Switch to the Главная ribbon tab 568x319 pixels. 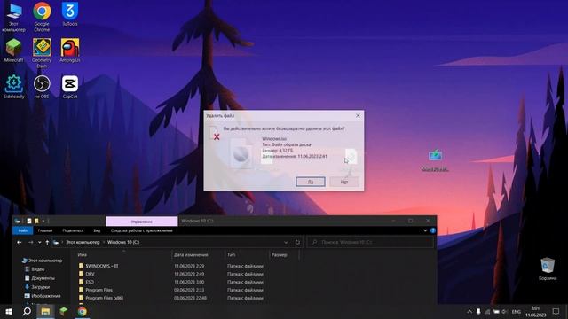click(x=45, y=230)
